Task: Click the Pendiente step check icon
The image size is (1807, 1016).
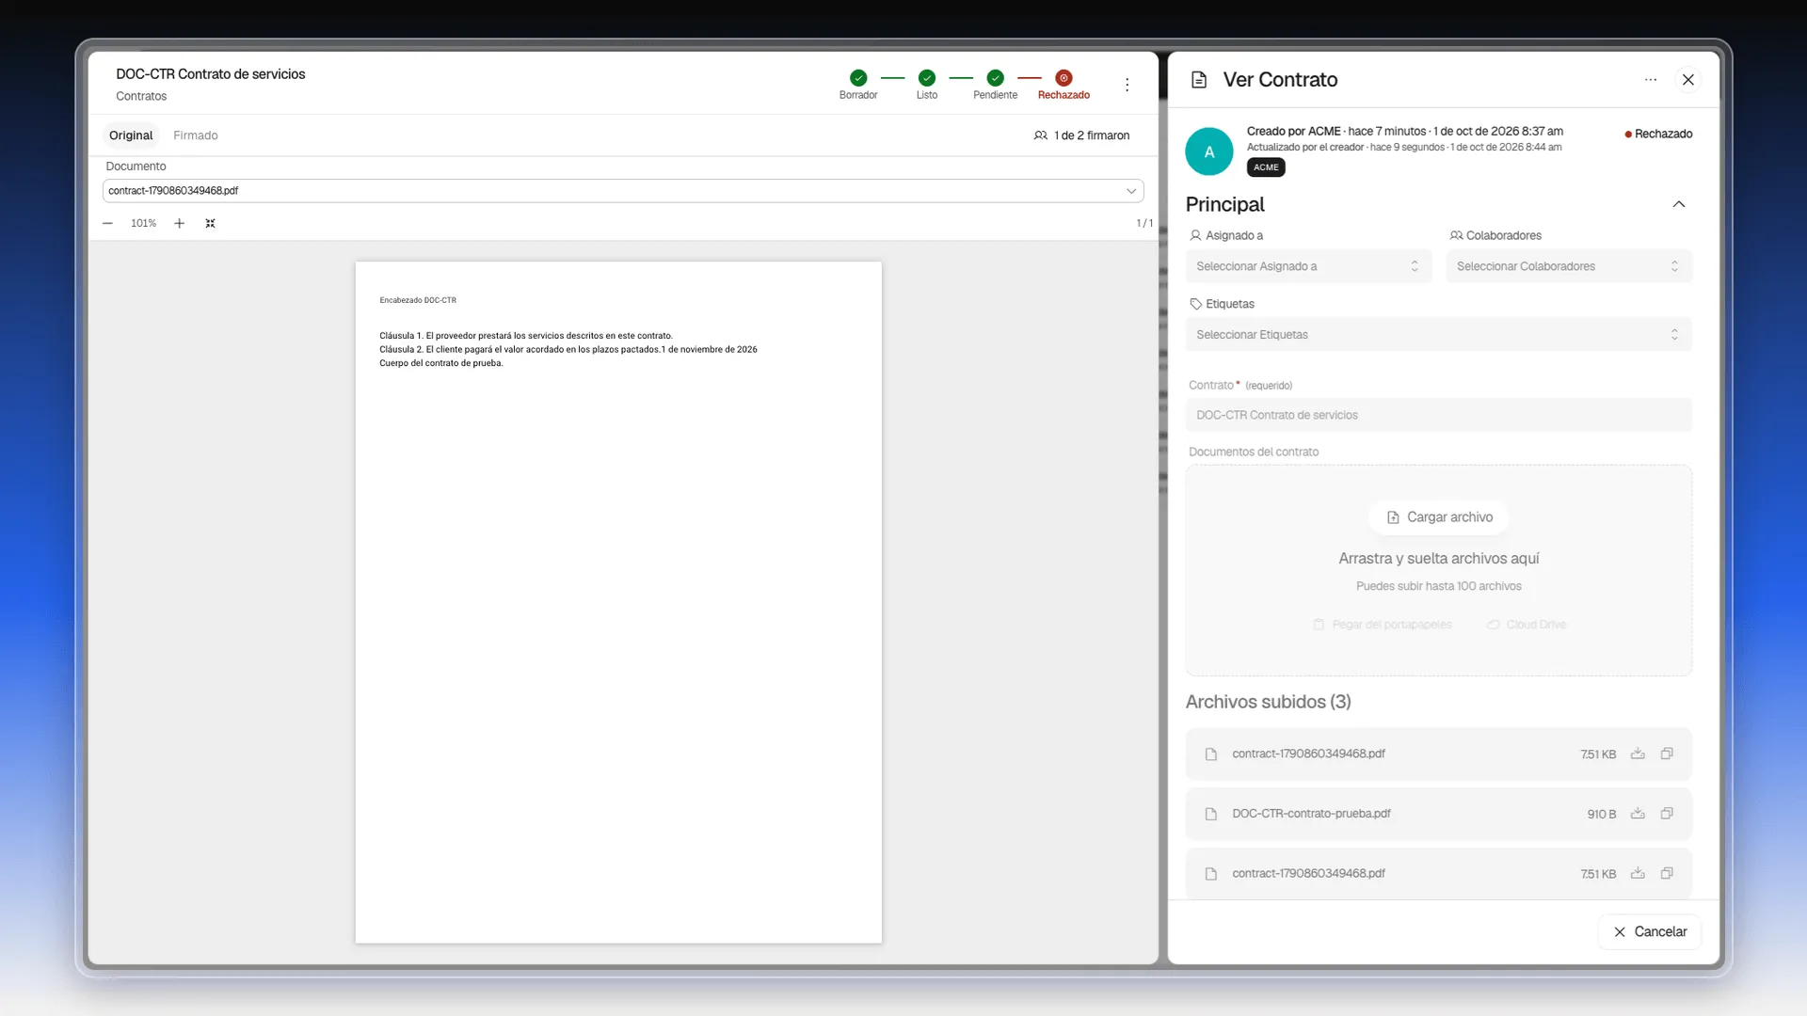Action: coord(995,78)
